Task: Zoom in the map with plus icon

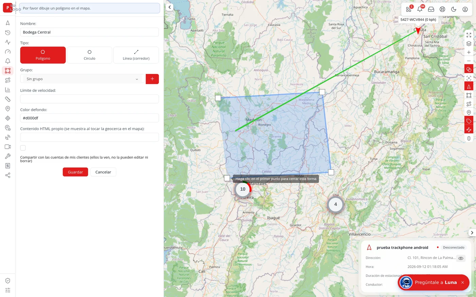Action: pos(469,52)
